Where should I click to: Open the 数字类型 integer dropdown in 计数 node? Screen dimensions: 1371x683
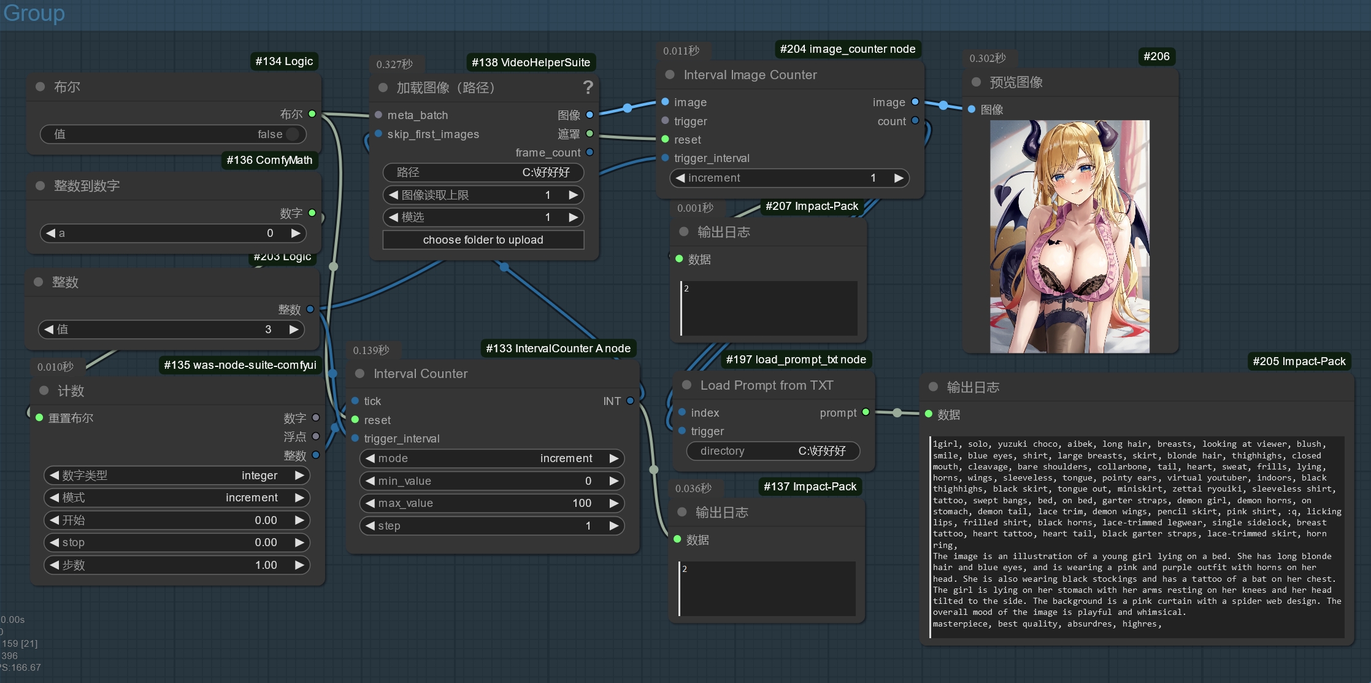(x=177, y=476)
